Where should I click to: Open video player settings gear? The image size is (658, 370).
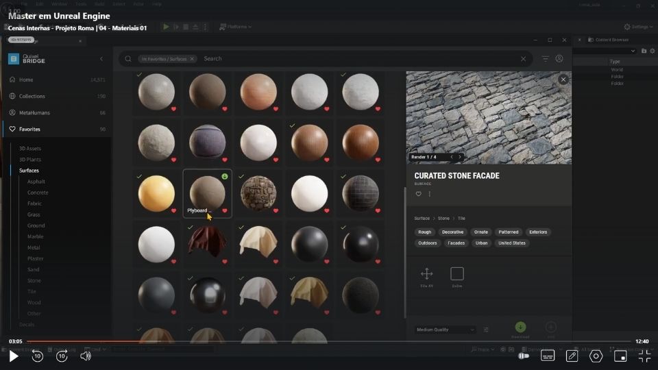pos(596,356)
